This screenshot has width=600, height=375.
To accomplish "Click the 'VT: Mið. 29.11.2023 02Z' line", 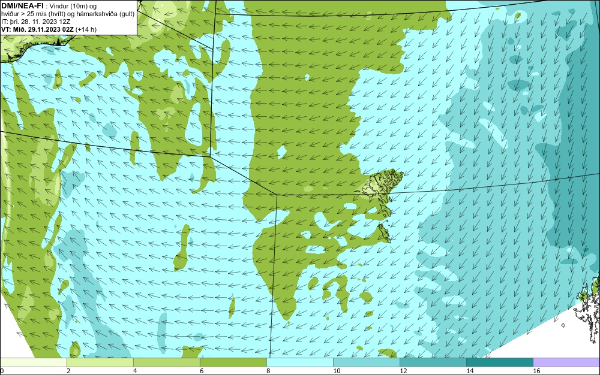I will (49, 29).
